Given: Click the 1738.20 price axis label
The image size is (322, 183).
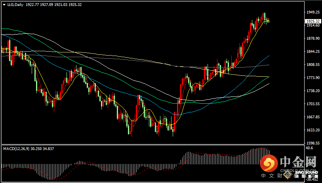Looking at the screenshot, I should pos(313,91).
